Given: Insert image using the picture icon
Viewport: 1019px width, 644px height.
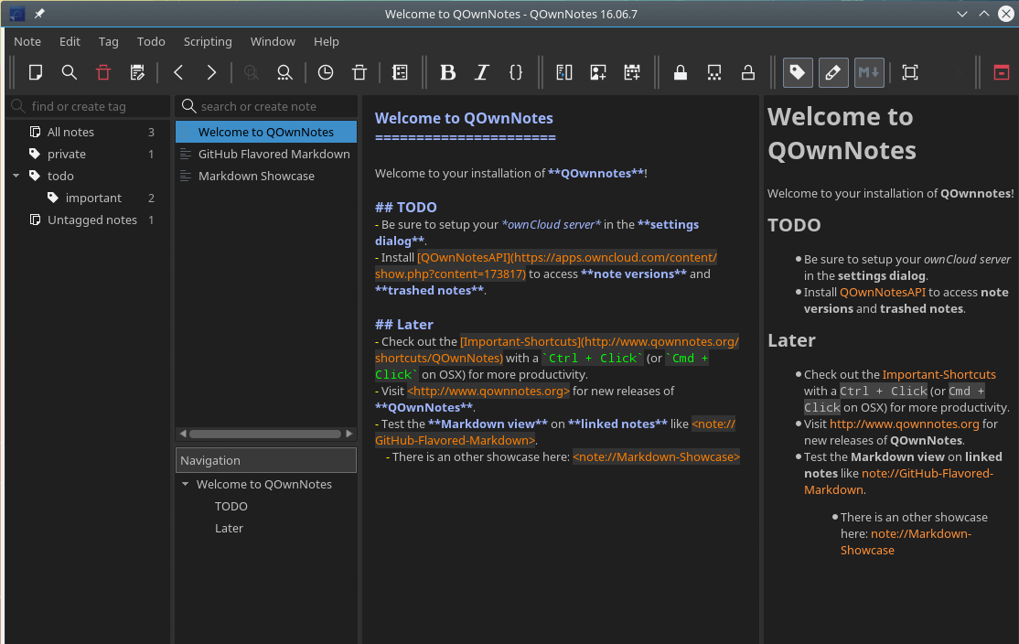Looking at the screenshot, I should pos(598,72).
